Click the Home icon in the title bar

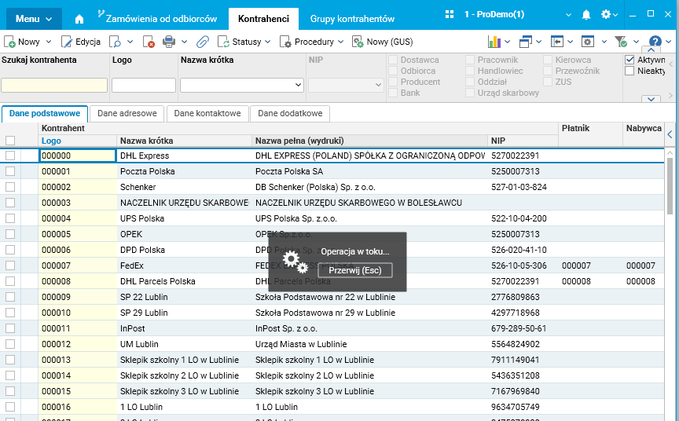pyautogui.click(x=79, y=17)
